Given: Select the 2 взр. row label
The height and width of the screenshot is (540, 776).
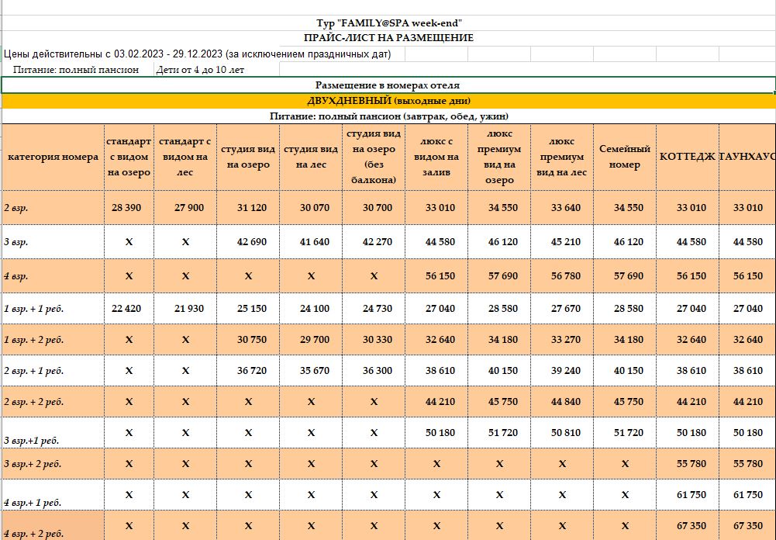Looking at the screenshot, I should coord(53,208).
